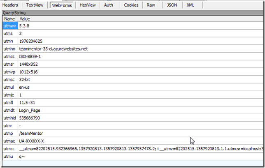This screenshot has width=265, height=168.
Task: Open the TextView tab
Action: pyautogui.click(x=35, y=5)
